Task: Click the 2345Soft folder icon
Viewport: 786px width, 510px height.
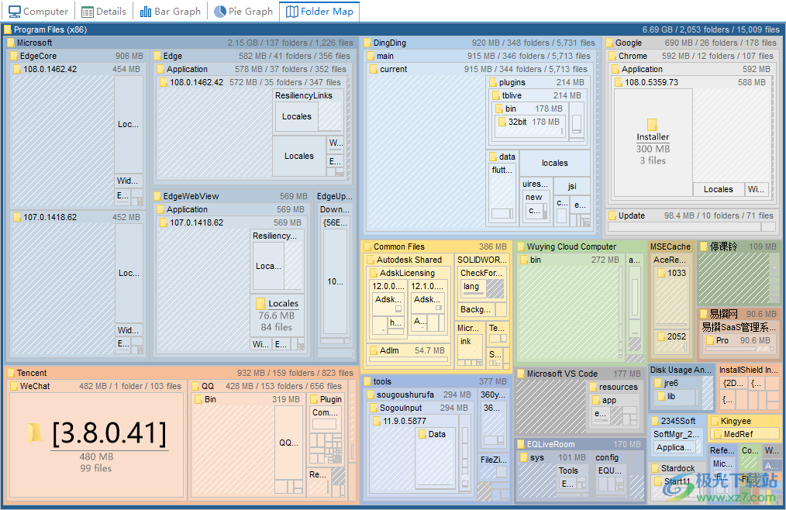Action: (655, 421)
